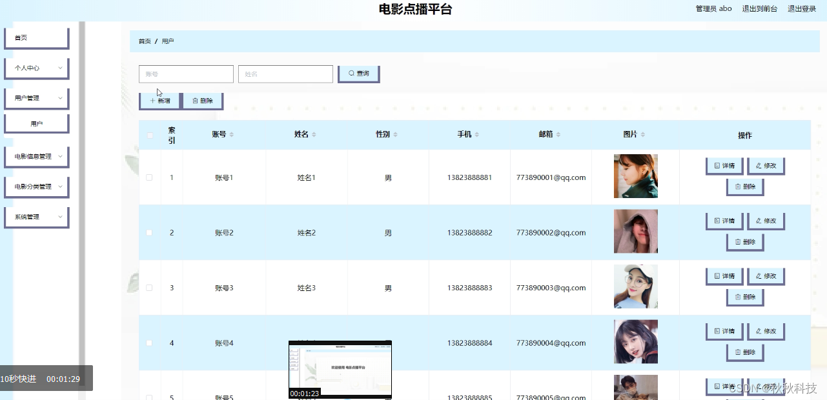
Task: Expand the 电影信息管理 sidebar menu
Action: tap(36, 156)
